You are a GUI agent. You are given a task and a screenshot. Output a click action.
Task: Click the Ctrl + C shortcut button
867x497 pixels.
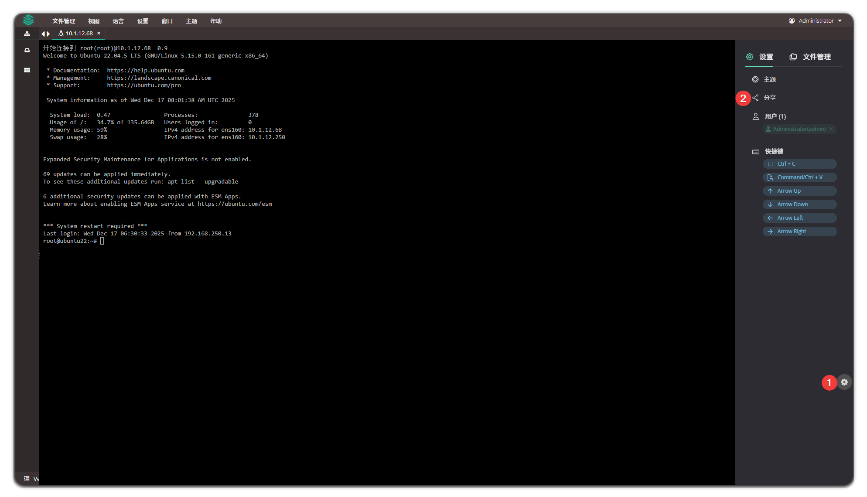coord(799,164)
